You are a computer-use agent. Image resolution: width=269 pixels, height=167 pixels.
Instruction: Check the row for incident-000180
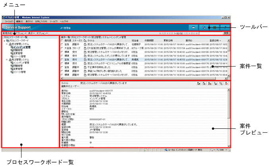62,52
